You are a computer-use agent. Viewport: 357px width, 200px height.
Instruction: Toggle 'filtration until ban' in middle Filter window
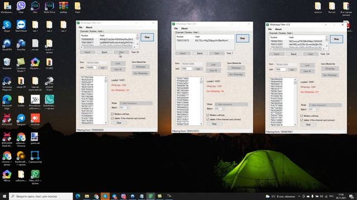pyautogui.click(x=208, y=115)
